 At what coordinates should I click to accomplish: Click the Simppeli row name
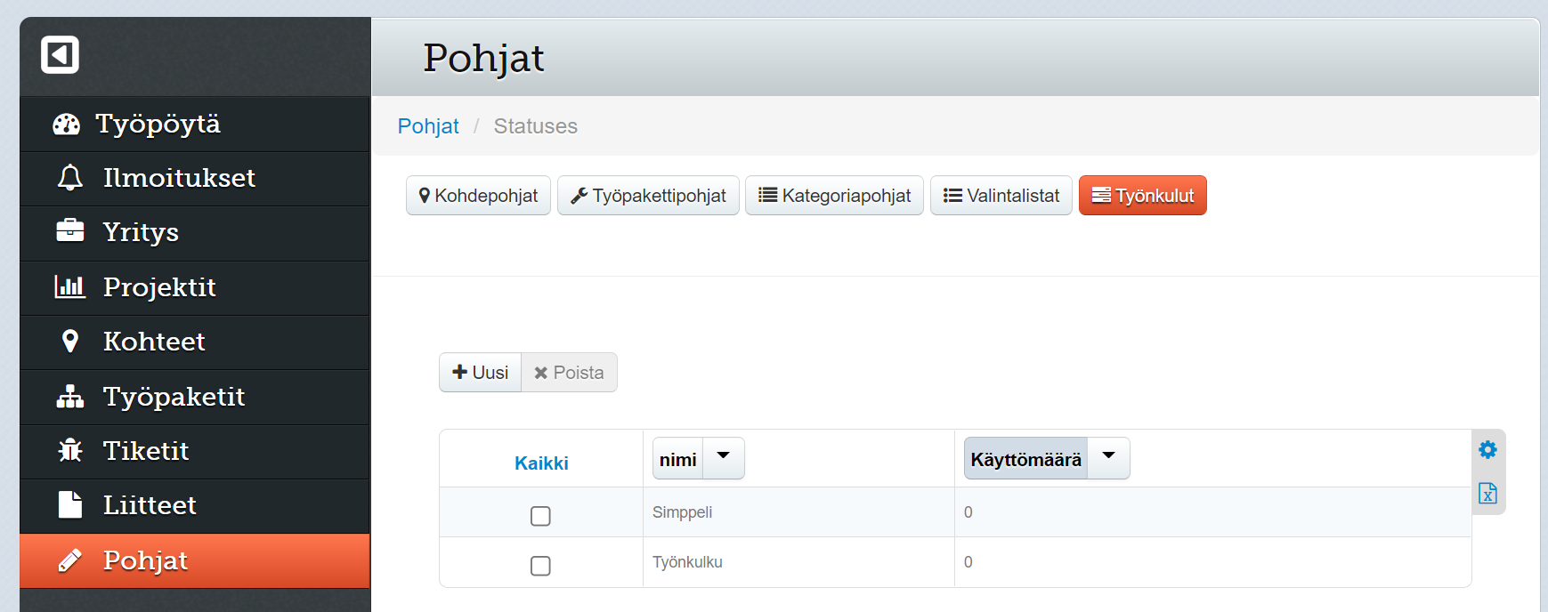[x=682, y=512]
